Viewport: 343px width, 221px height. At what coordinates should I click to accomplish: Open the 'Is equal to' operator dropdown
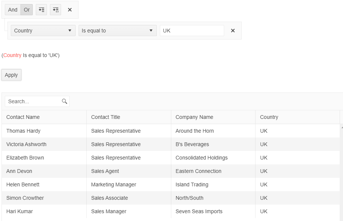(117, 31)
